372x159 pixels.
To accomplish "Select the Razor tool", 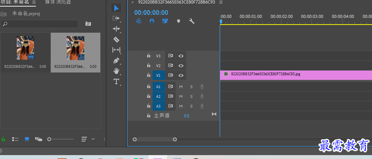I will [116, 40].
